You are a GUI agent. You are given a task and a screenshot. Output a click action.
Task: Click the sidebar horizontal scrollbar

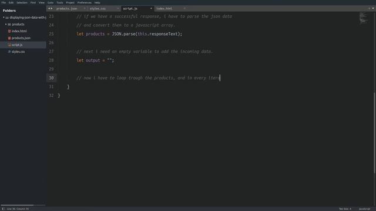click(17, 205)
